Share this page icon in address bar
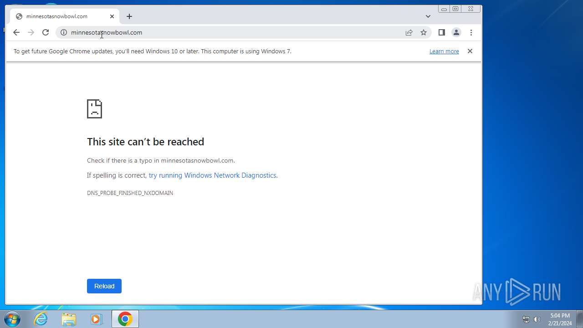The image size is (583, 328). tap(409, 32)
